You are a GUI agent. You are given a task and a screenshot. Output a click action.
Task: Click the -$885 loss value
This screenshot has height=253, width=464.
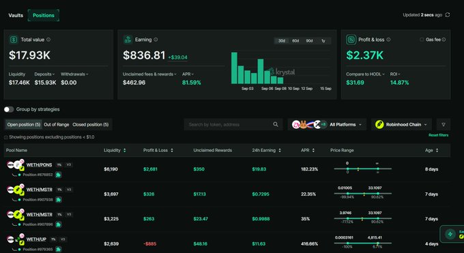pos(150,244)
